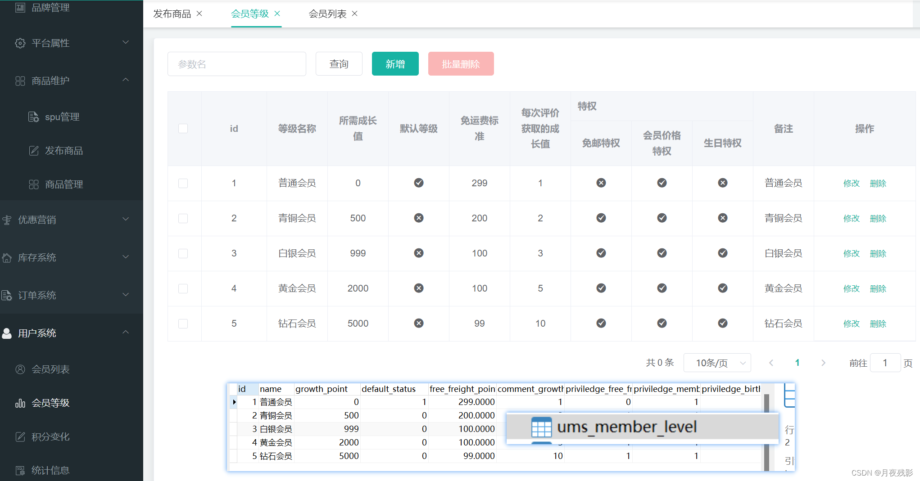920x481 pixels.
Task: Click page number 1 in pagination
Action: point(797,363)
